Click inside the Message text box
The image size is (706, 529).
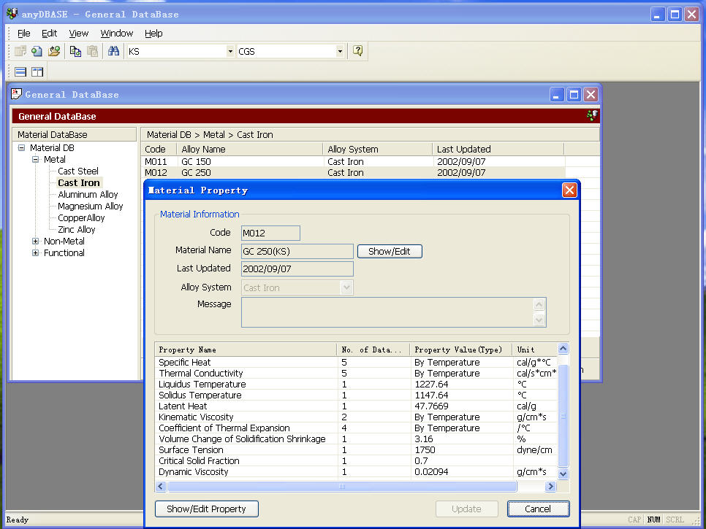[387, 312]
